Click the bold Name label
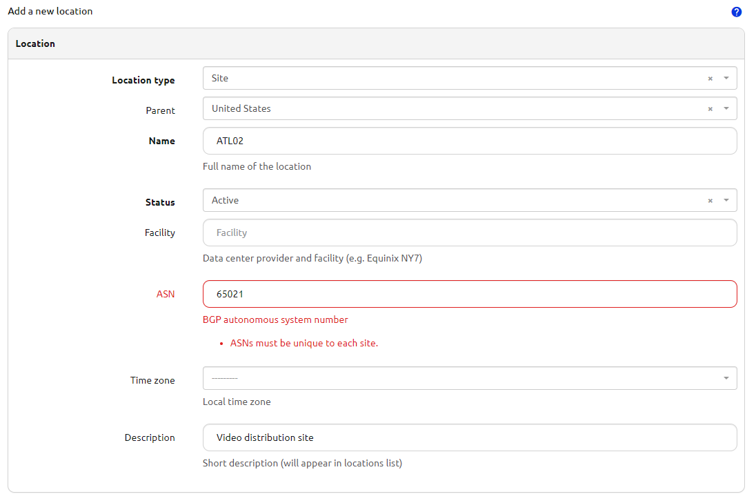Screen dimensions: 756x503 161,141
